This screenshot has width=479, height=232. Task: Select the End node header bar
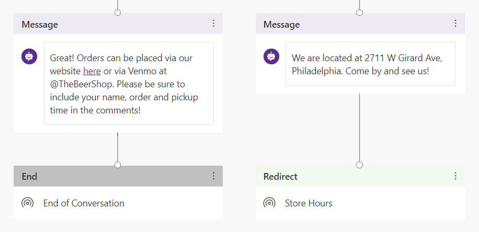(x=105, y=177)
